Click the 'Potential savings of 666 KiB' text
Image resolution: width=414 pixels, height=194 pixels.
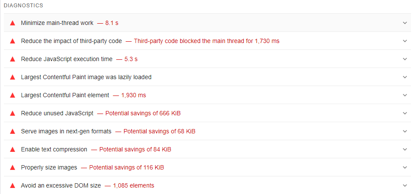tap(143, 113)
